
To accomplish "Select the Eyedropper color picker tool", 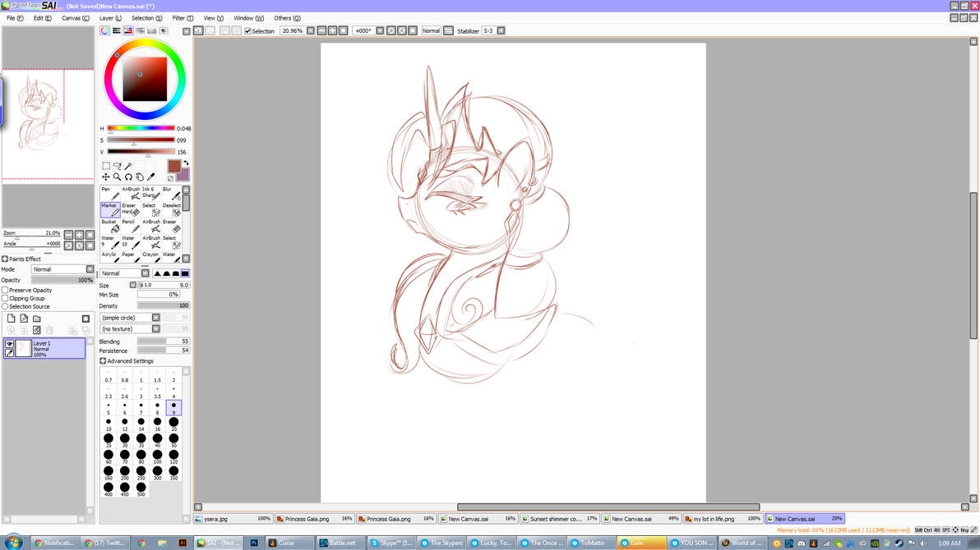I will pyautogui.click(x=150, y=177).
